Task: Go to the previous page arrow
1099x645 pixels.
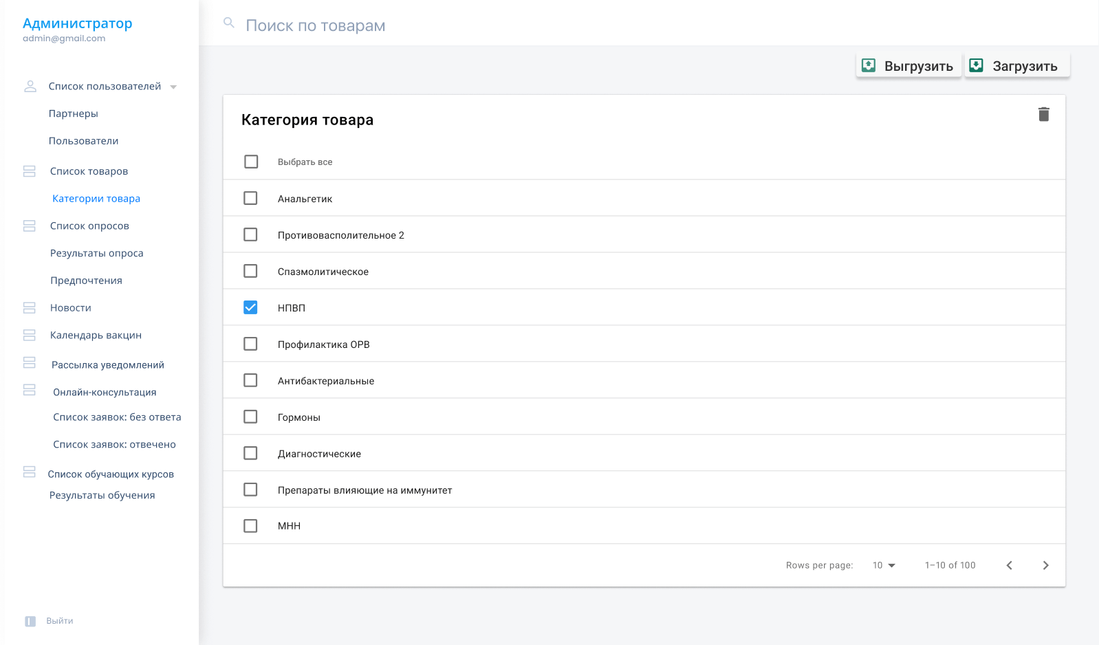Action: 1010,565
